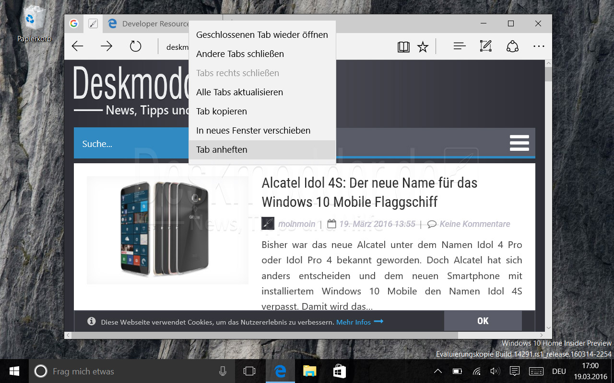Open Task View on the taskbar
614x383 pixels.
249,371
